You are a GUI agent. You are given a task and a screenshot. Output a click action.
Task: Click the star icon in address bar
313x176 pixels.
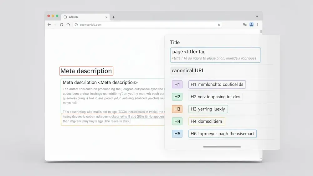pyautogui.click(x=219, y=25)
